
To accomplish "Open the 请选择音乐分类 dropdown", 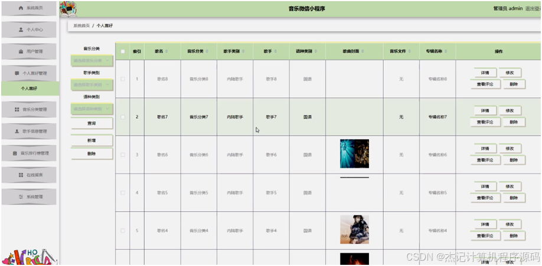I will pyautogui.click(x=92, y=60).
